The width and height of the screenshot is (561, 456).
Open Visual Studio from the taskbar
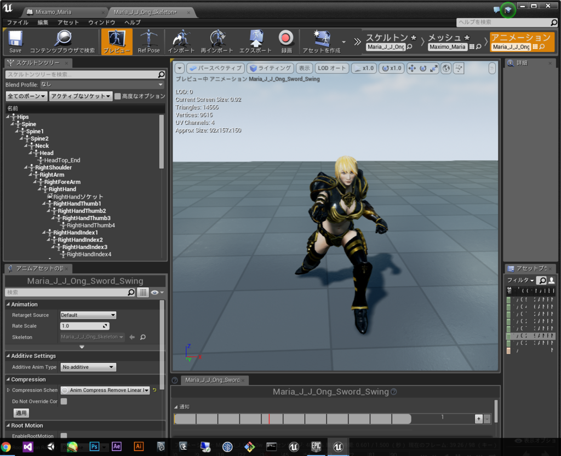click(28, 447)
